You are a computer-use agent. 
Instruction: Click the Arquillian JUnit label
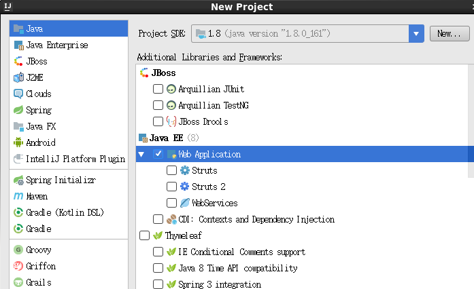tap(211, 90)
